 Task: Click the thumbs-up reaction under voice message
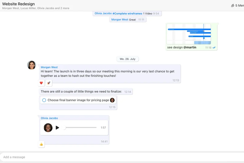click(41, 144)
